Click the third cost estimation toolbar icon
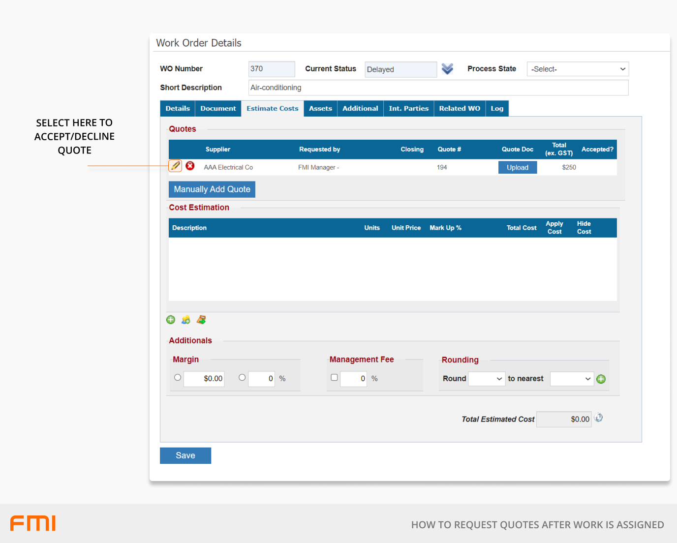 coord(201,320)
